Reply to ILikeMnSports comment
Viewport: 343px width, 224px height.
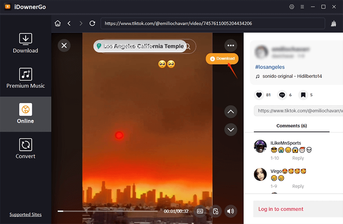[298, 158]
